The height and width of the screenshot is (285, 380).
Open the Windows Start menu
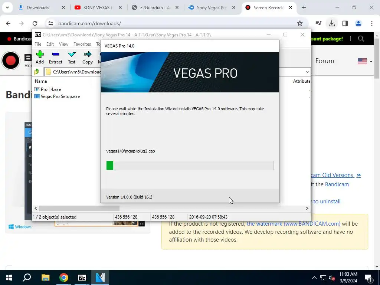[9, 278]
